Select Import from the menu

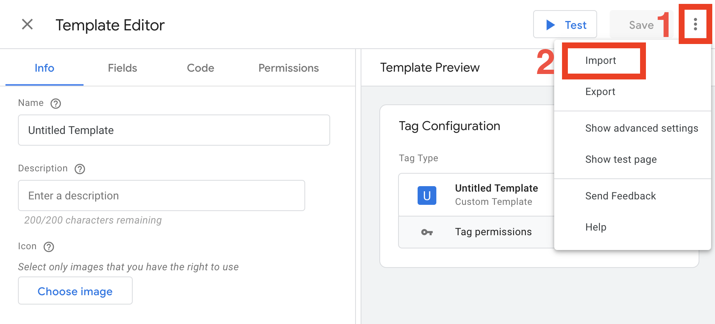pos(601,61)
